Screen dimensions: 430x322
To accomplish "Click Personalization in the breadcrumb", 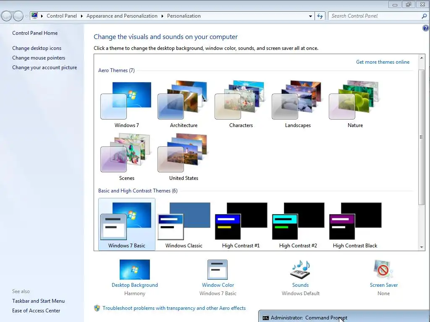I will click(x=184, y=16).
